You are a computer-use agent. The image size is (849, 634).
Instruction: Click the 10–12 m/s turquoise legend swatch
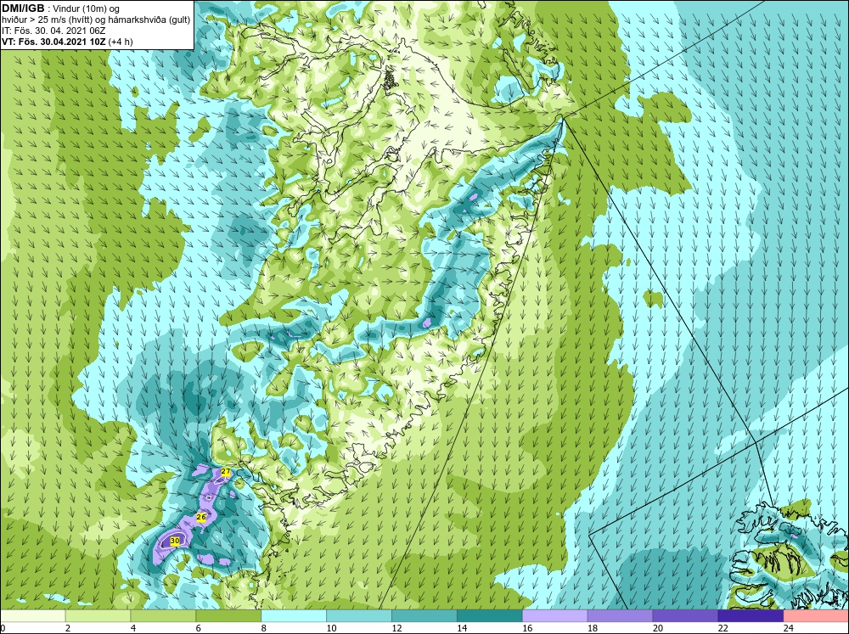tap(359, 616)
